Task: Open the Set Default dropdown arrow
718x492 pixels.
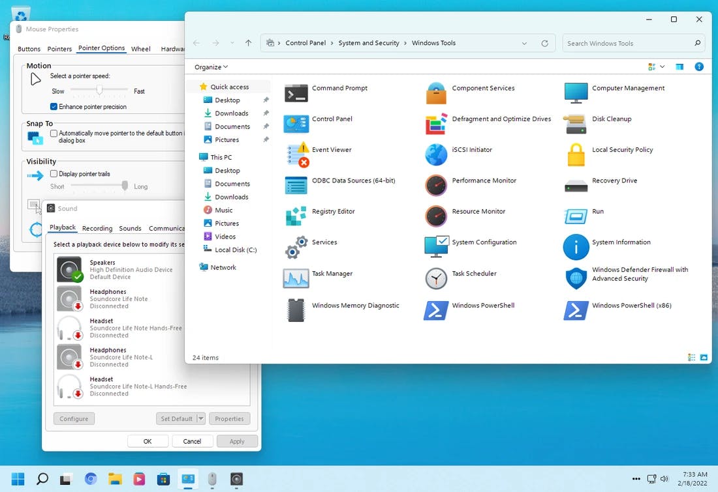Action: (201, 419)
